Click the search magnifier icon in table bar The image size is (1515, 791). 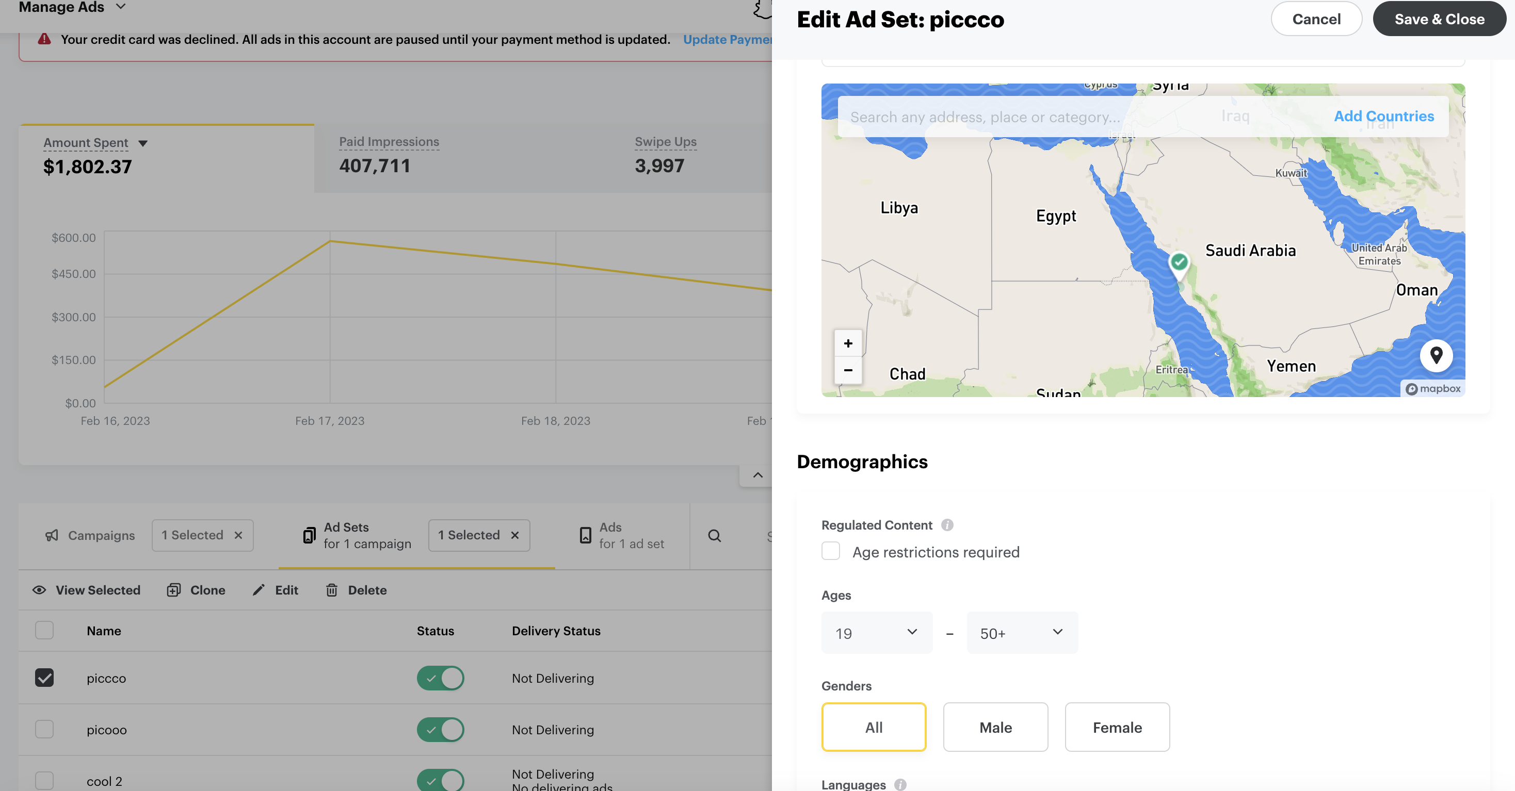tap(714, 535)
